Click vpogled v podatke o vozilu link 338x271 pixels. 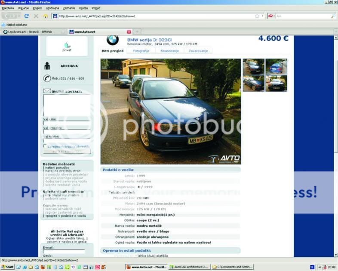pyautogui.click(x=65, y=216)
